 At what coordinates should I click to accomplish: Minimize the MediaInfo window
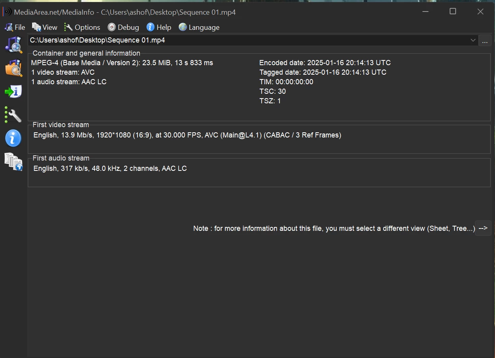425,12
